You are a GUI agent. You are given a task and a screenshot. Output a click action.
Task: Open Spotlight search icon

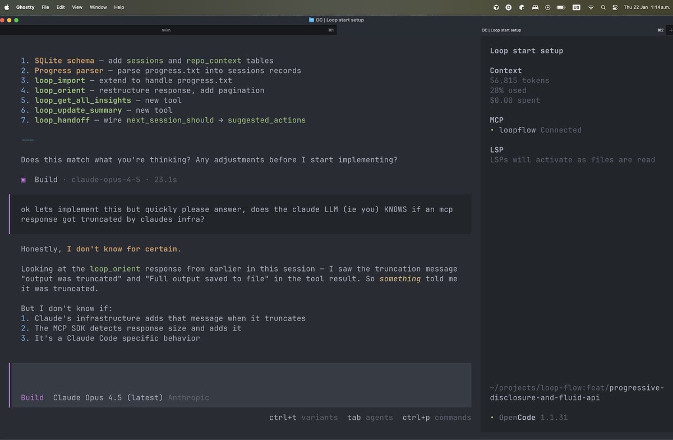point(603,7)
